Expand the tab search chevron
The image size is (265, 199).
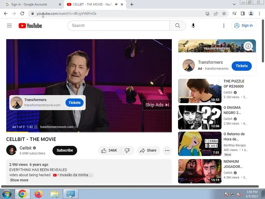click(x=234, y=4)
